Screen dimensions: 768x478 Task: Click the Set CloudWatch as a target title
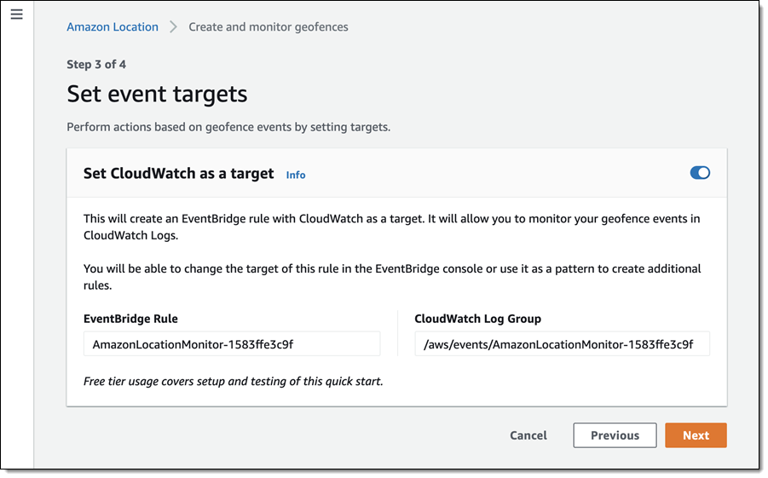point(178,173)
